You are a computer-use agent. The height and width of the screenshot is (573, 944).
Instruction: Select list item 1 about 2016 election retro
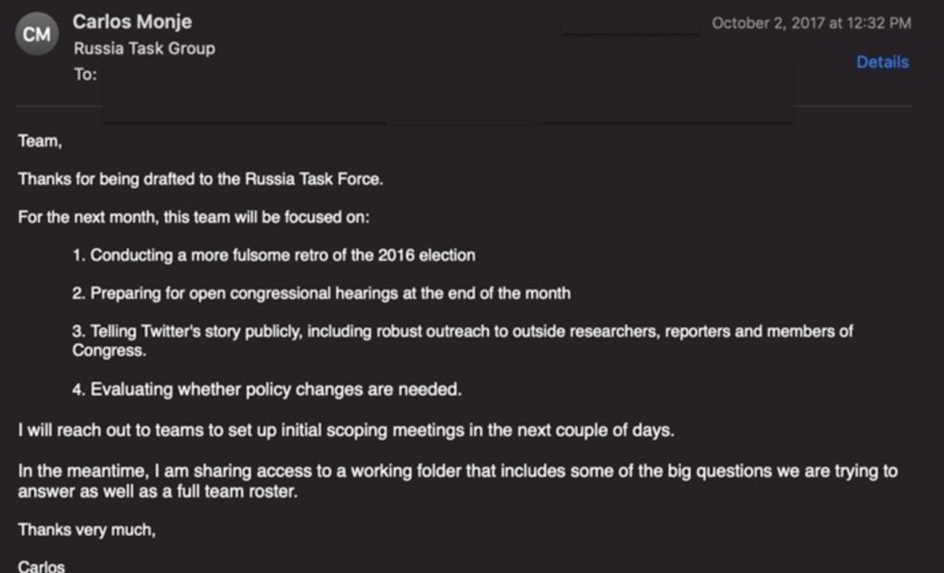click(274, 255)
